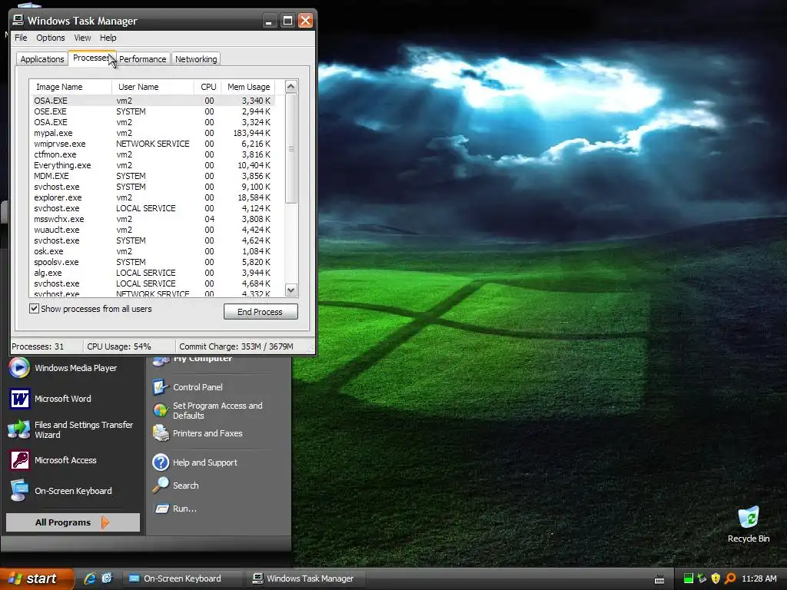Expand All Programs menu arrow
Viewport: 787px width, 590px height.
pos(105,522)
